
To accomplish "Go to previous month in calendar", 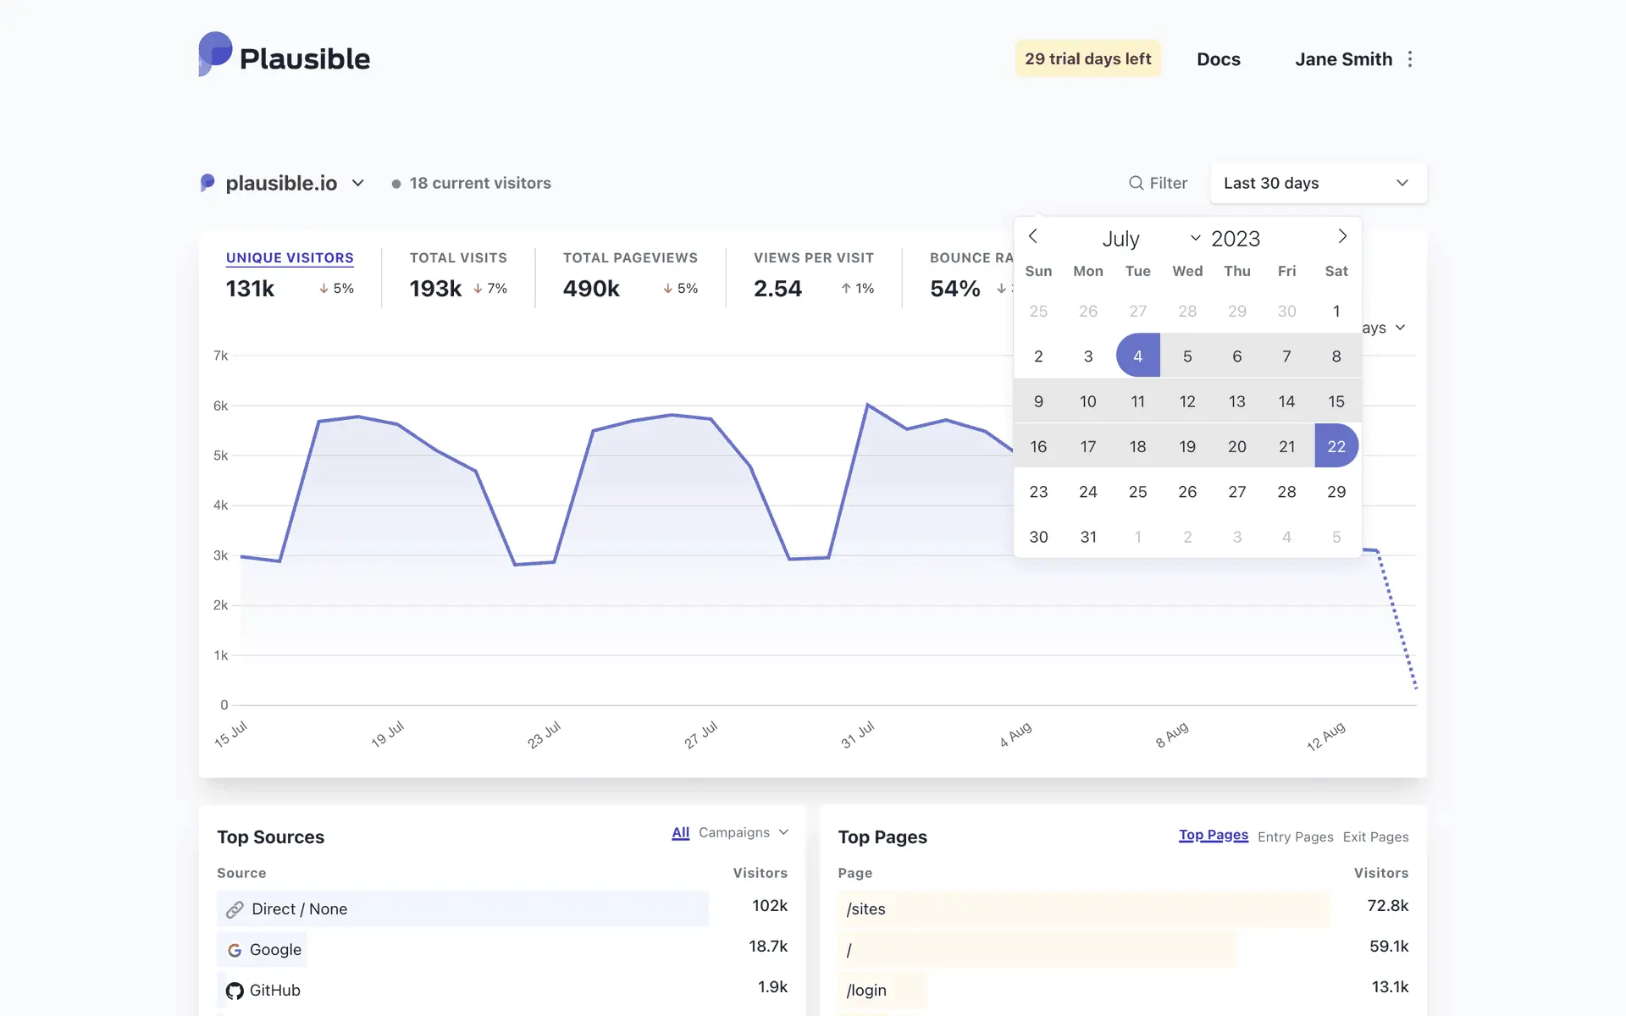I will (1033, 236).
